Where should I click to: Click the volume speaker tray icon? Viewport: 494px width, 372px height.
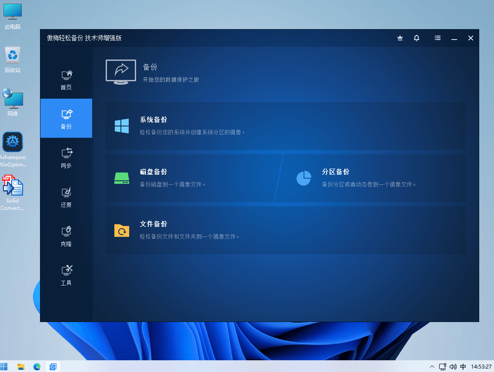[x=453, y=367]
